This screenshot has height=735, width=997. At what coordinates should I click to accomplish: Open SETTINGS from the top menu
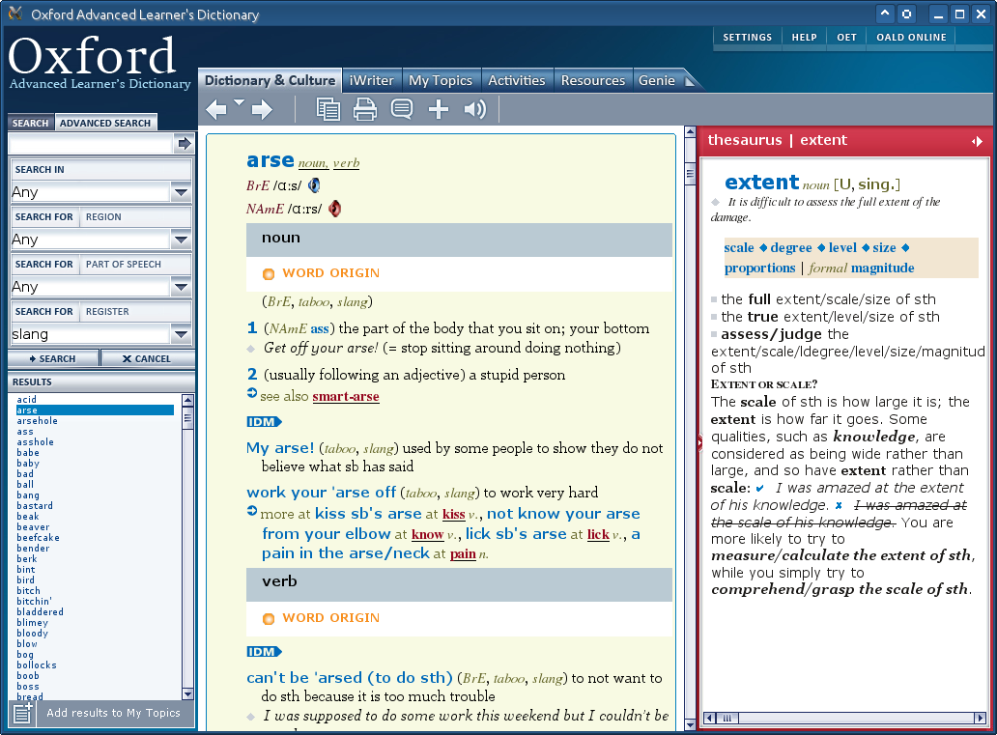coord(747,37)
